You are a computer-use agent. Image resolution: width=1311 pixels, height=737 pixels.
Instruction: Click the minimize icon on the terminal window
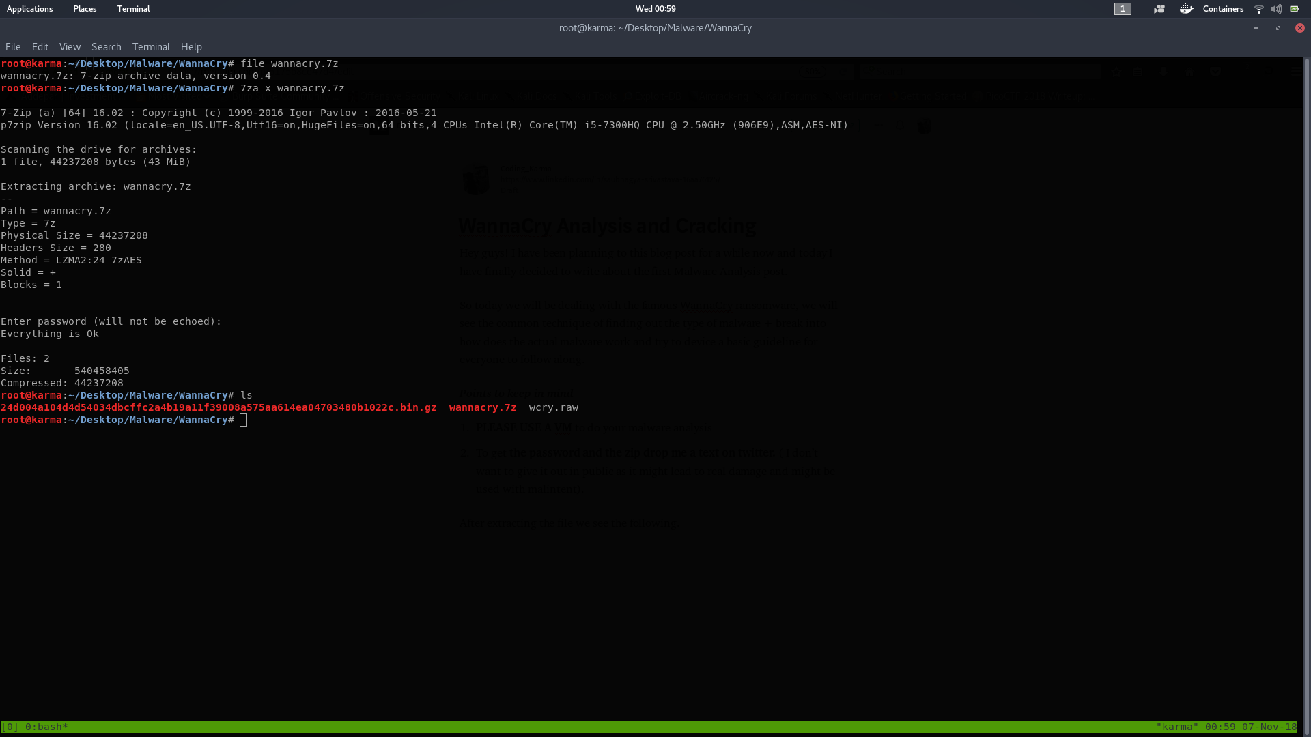[1256, 28]
